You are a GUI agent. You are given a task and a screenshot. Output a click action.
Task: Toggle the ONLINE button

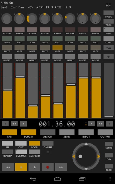point(48,143)
